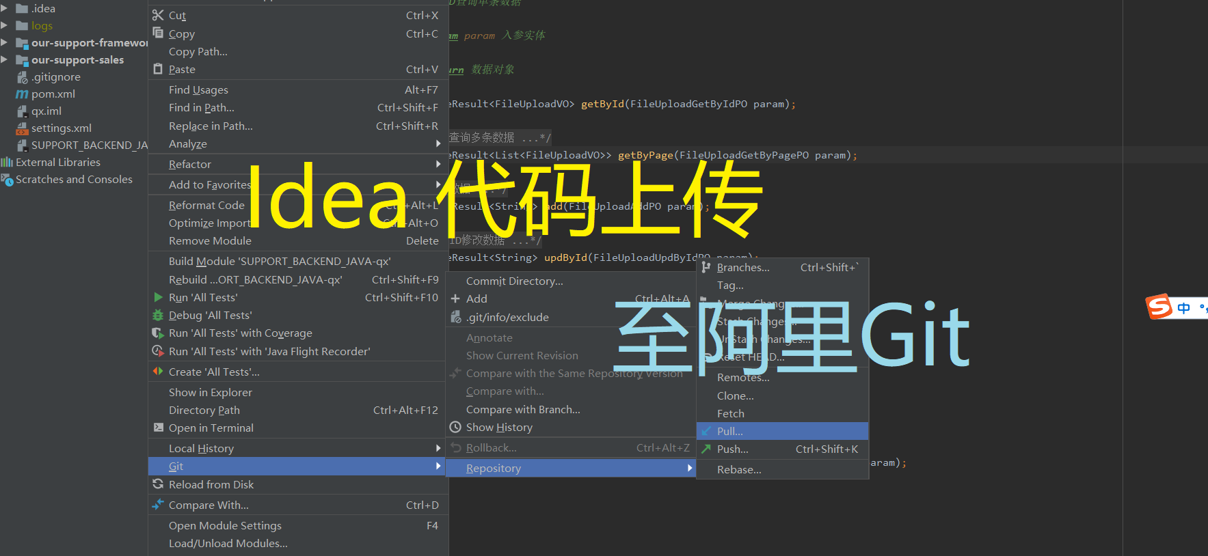Choose Compare with Branch...

(571, 409)
